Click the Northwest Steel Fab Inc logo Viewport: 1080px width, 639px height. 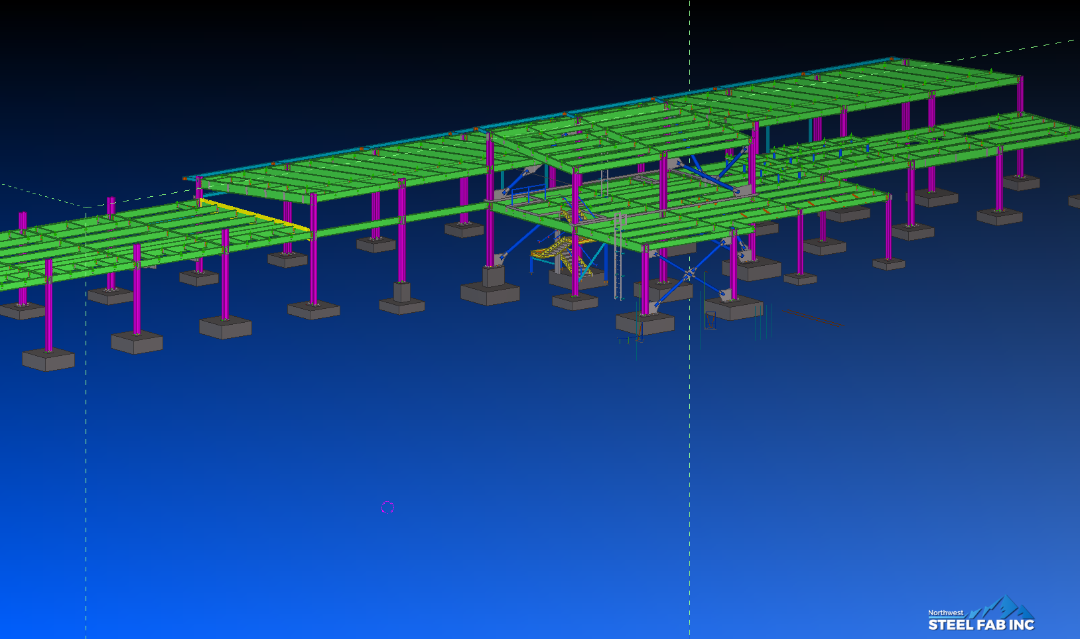(980, 617)
